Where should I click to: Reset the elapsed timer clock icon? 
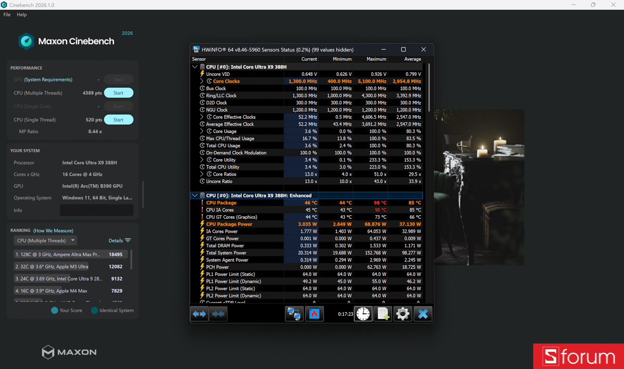[363, 314]
